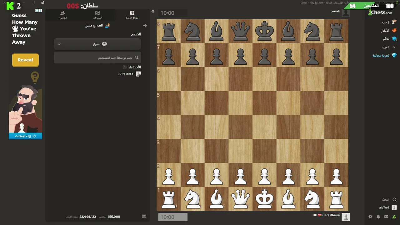400x225 pixels.
Task: Expand the More (المزيد) sidebar menu
Action: 388,47
